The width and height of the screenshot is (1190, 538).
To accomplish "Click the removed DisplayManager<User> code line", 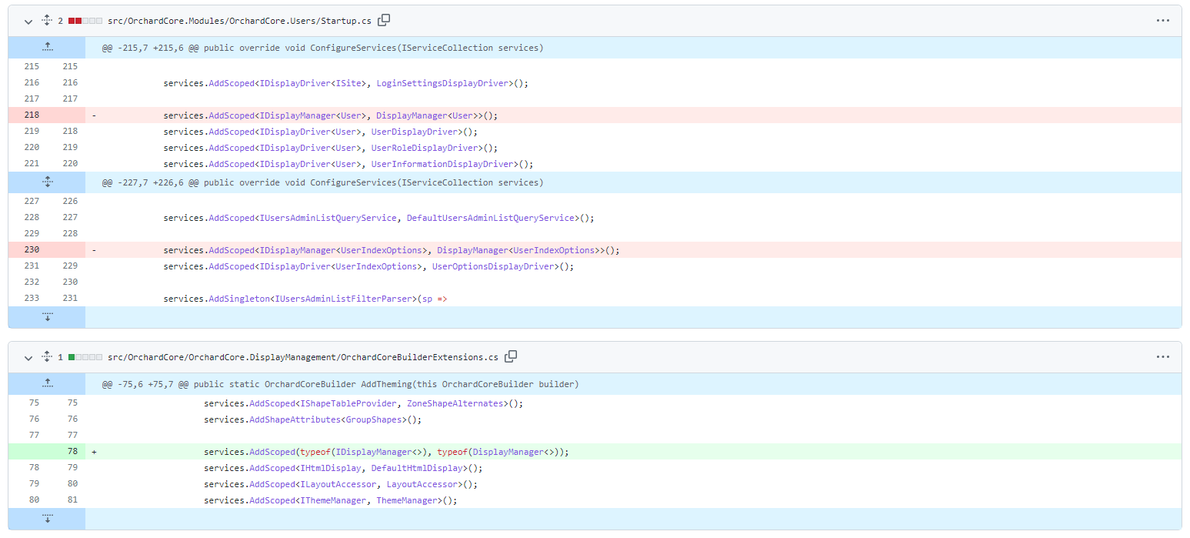I will point(331,115).
